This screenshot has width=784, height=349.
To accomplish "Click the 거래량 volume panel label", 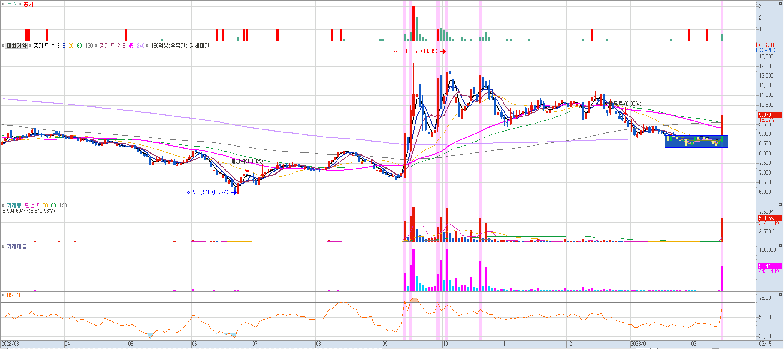I will [14, 205].
